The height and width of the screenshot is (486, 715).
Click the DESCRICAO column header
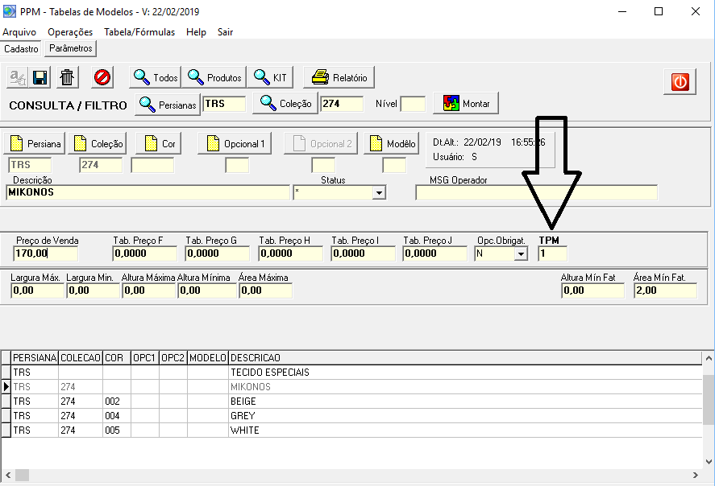tap(465, 358)
